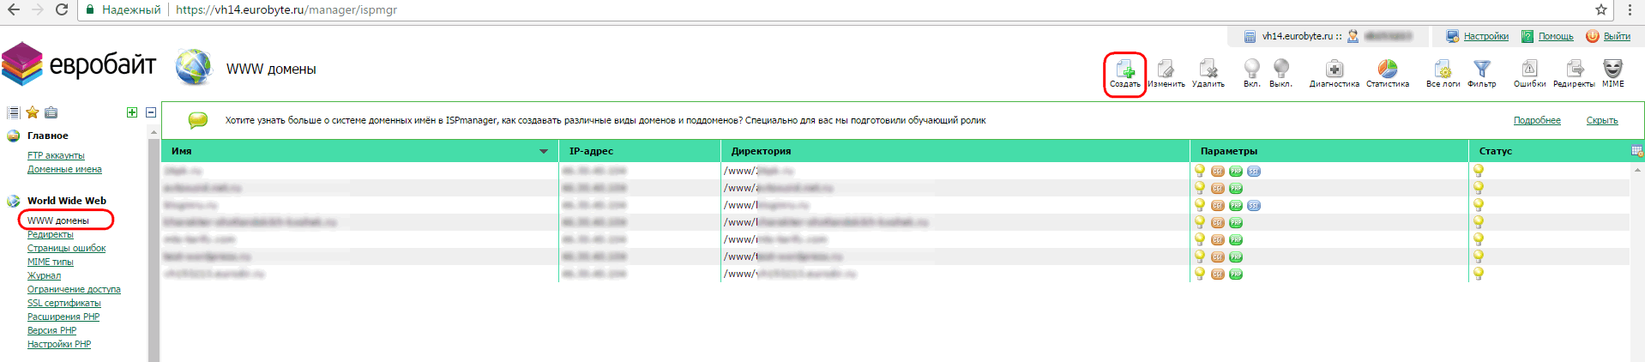Screen dimensions: 1645x362
Task: Click the sidebar vertical scrollbar
Action: point(154,249)
